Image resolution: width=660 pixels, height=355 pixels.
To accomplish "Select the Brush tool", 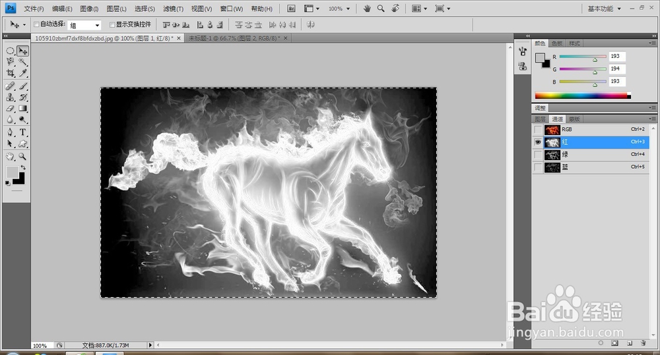I will 22,86.
